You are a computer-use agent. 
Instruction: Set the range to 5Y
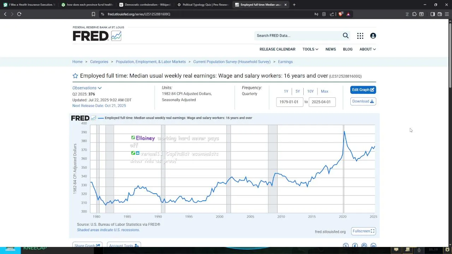[x=298, y=91]
